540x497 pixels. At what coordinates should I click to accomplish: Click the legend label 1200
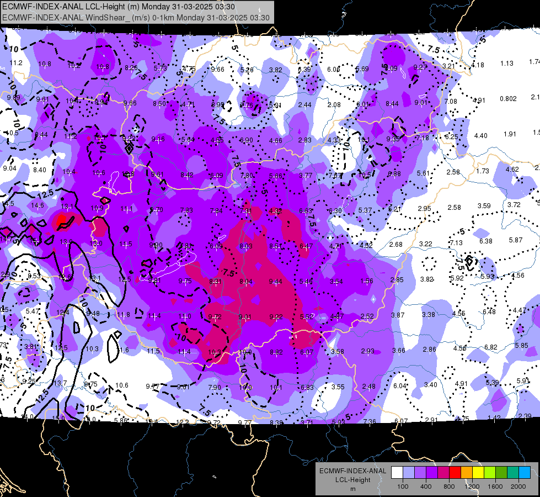coord(472,487)
